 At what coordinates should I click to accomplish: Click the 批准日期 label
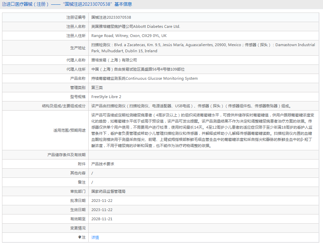pos(78,201)
